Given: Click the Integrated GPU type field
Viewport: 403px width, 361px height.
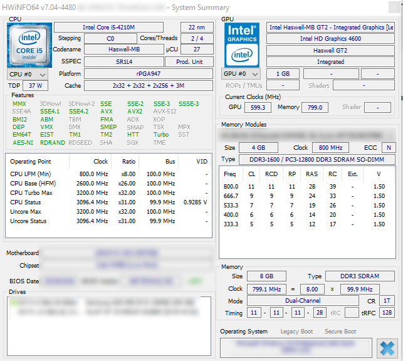Looking at the screenshot, I should [330, 61].
